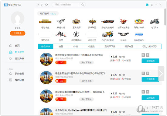Image resolution: width=167 pixels, height=116 pixels.
Task: Reload the page with refresh icon
Action: point(46,5)
